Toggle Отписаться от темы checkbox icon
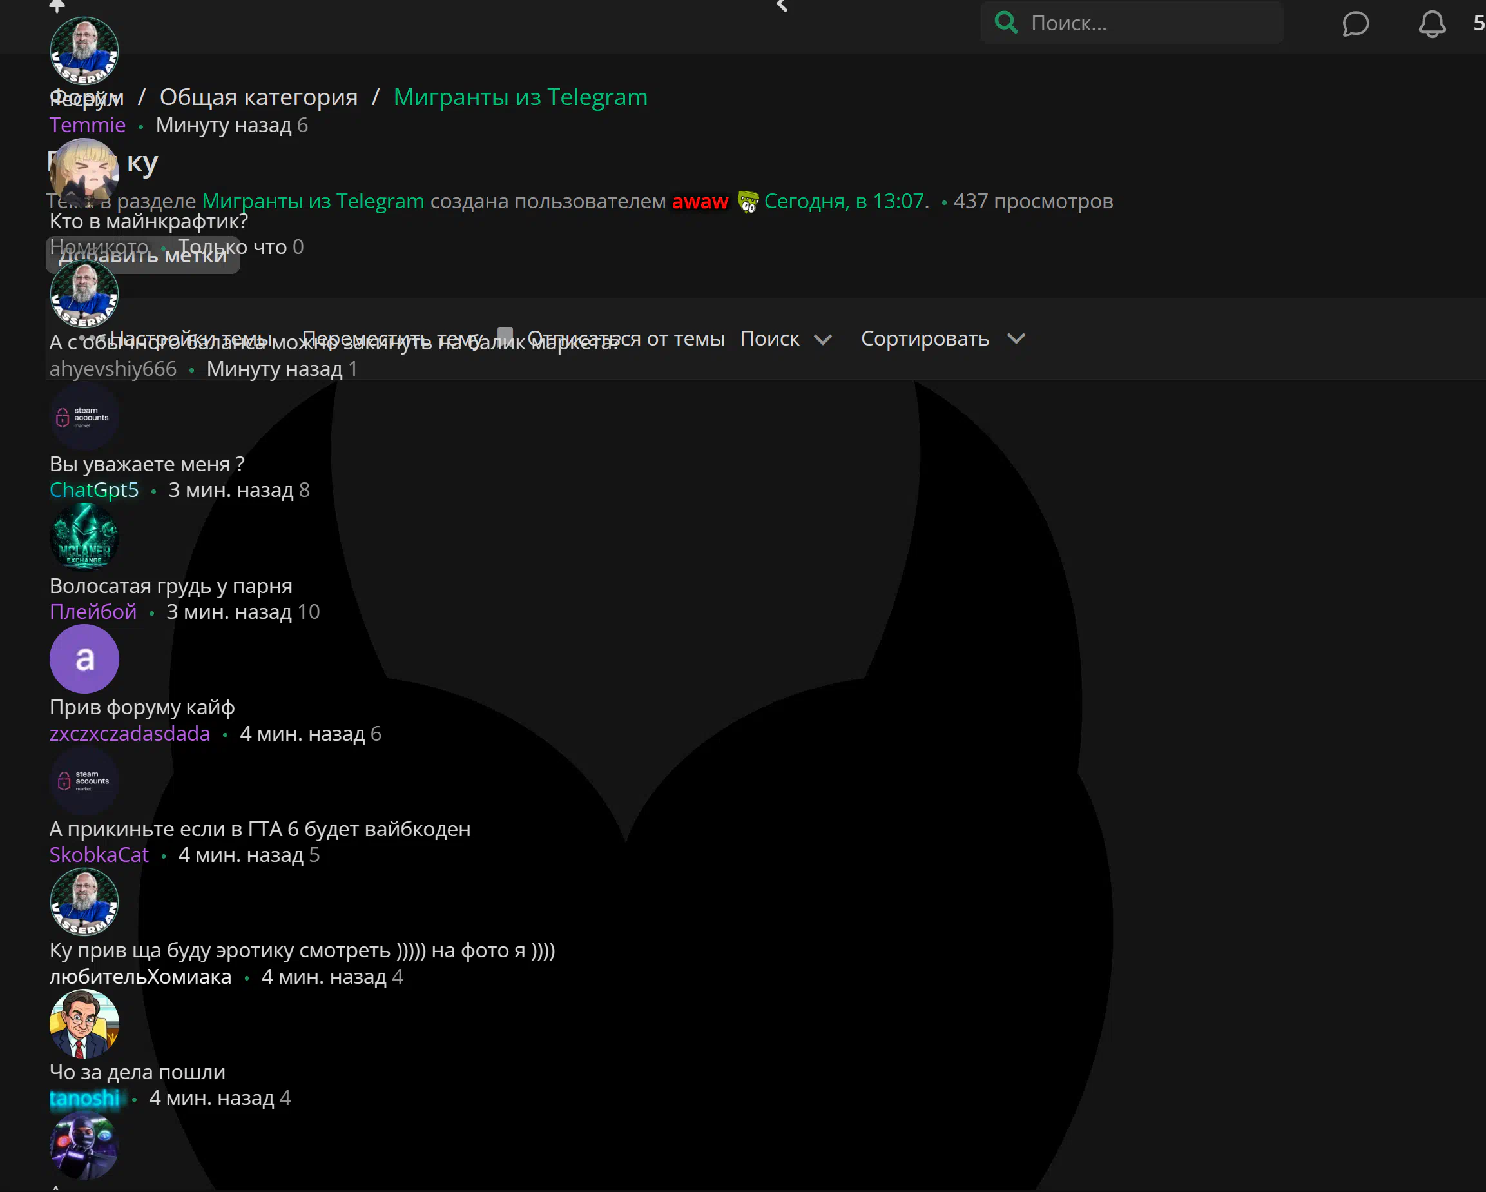 pos(505,337)
